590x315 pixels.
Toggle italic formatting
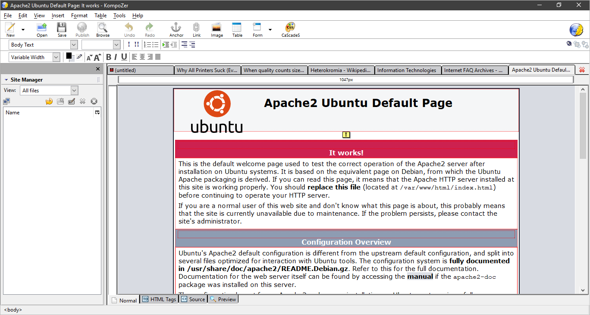tap(116, 57)
